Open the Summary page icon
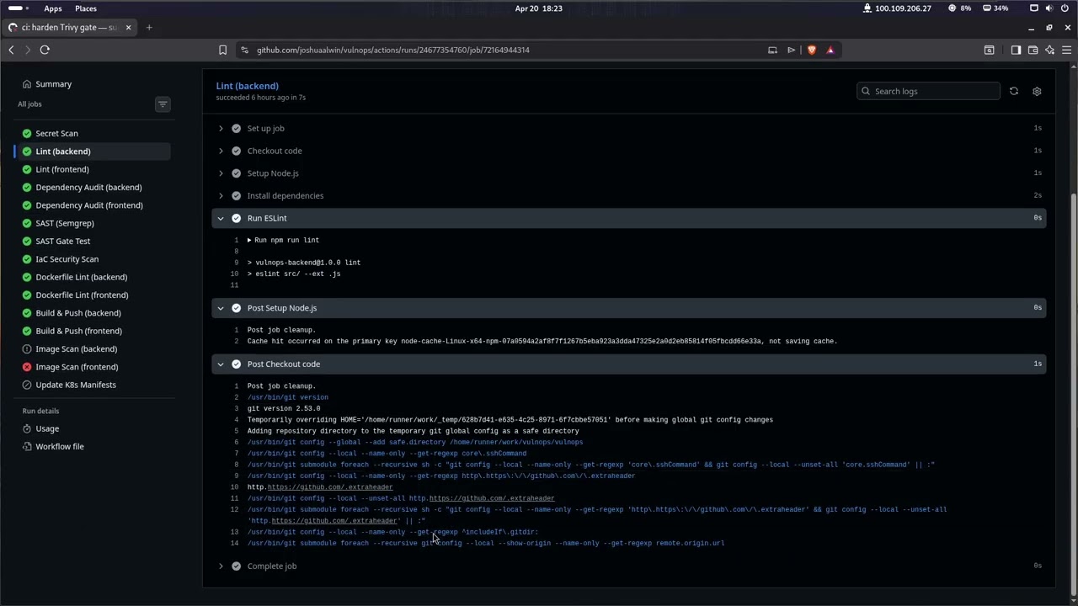The image size is (1078, 606). 27,84
